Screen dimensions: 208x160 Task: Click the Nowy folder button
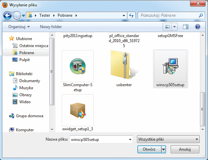tap(50, 26)
